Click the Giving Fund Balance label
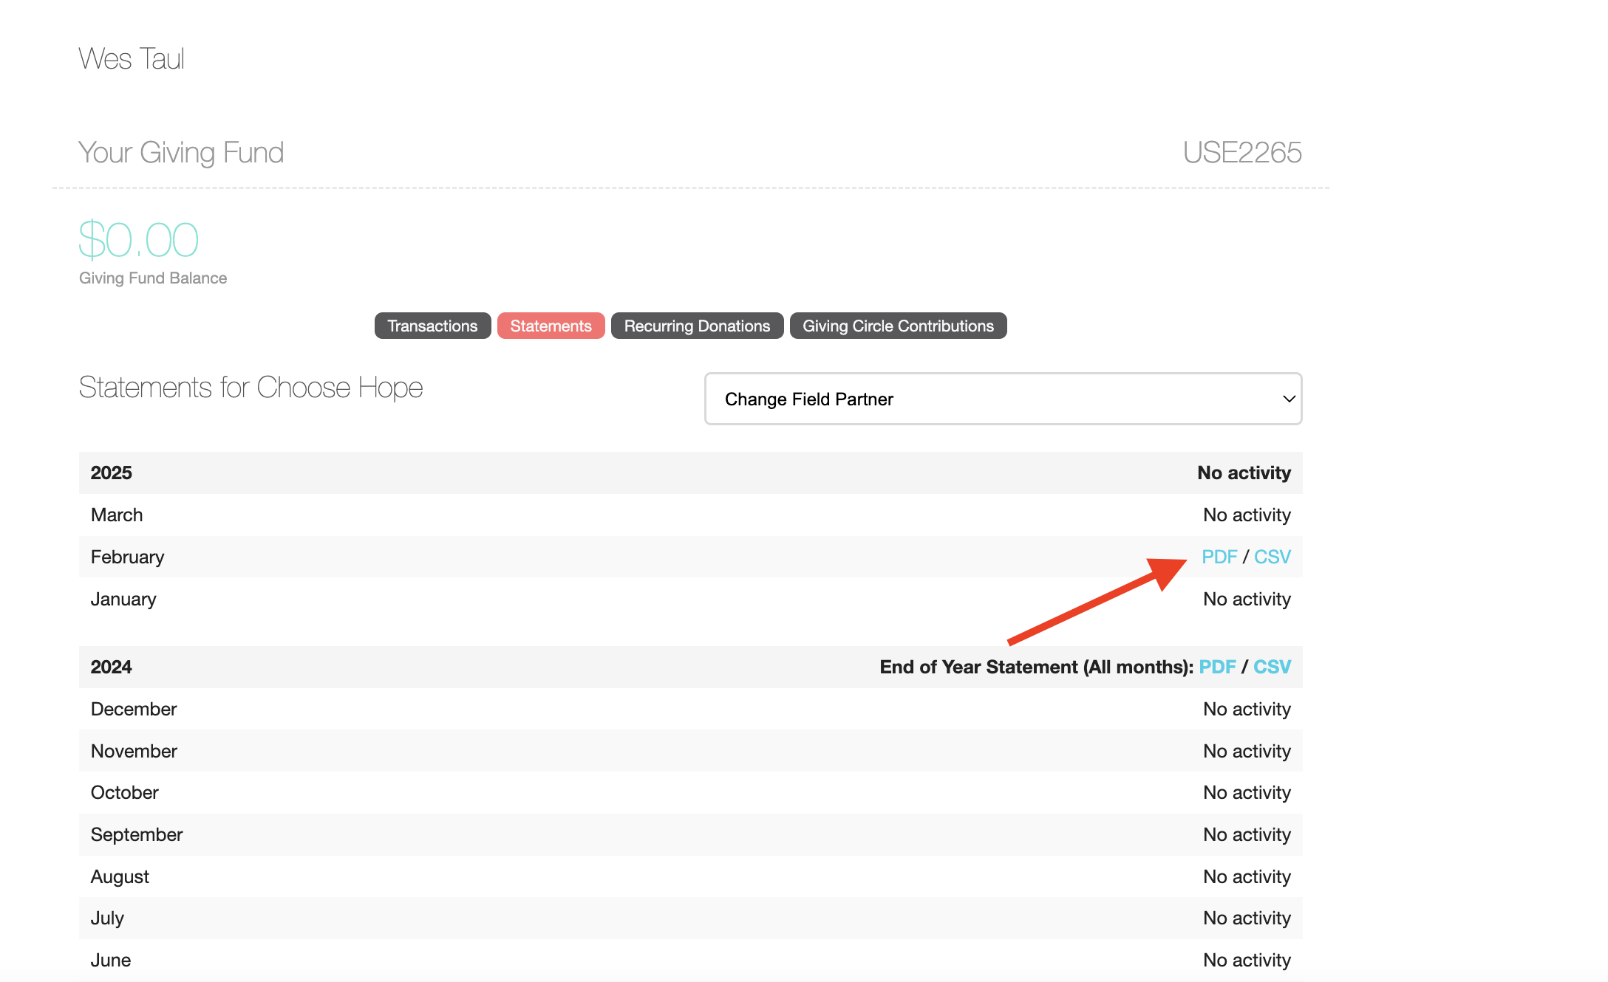 [x=153, y=278]
